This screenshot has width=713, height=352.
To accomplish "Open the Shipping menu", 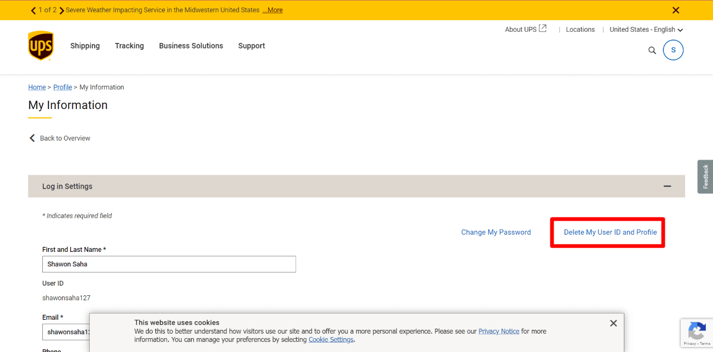I will [85, 46].
